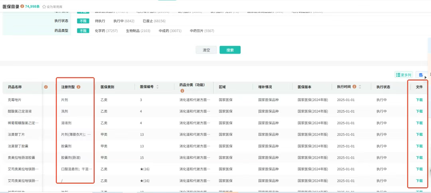Image resolution: width=431 pixels, height=193 pixels.
Task: Filter 药品类型 by 化学药
Action: (106, 31)
